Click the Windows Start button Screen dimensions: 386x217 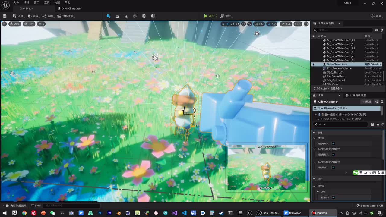coord(5,213)
